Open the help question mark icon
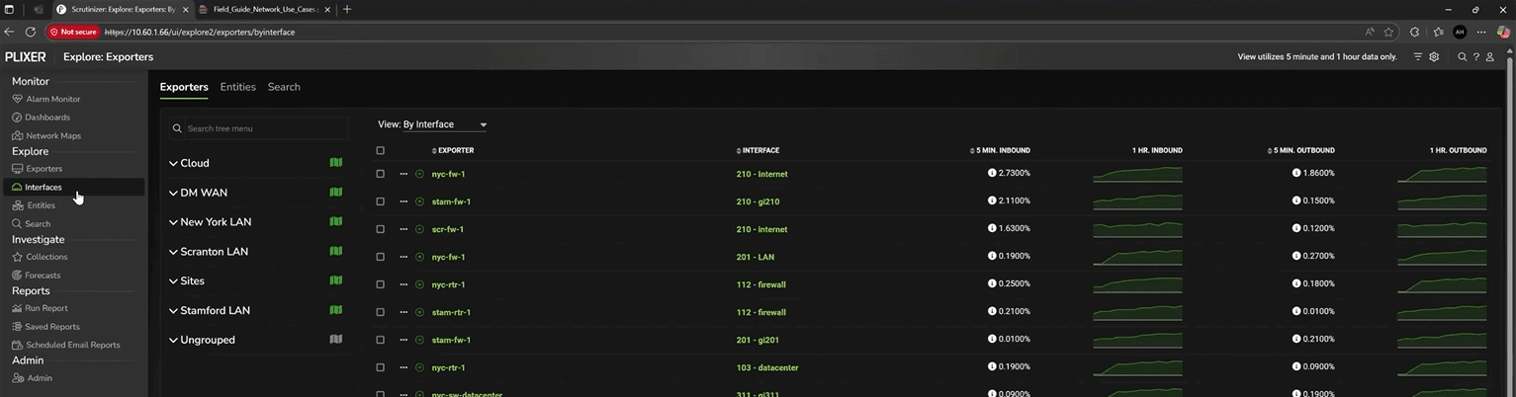 coord(1476,57)
